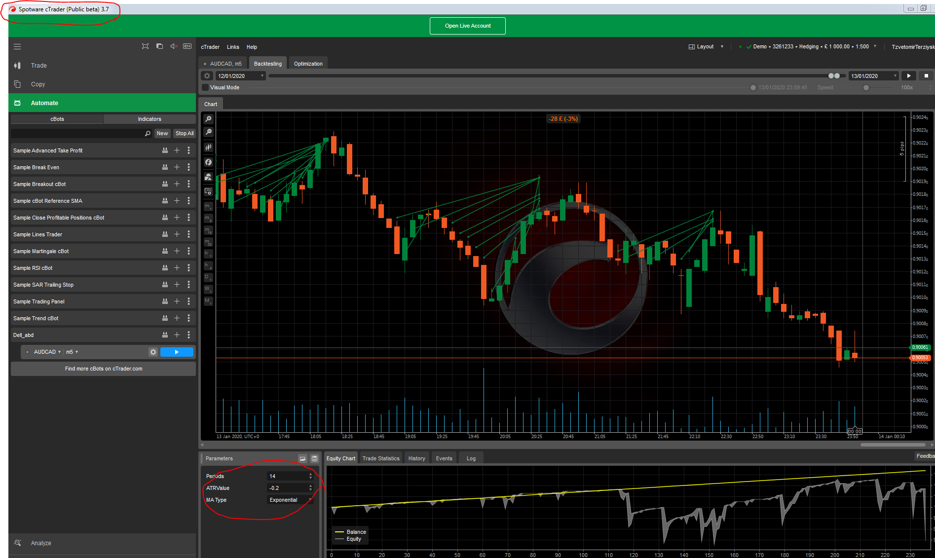Open the Links menu
This screenshot has height=558, width=935.
pyautogui.click(x=233, y=47)
